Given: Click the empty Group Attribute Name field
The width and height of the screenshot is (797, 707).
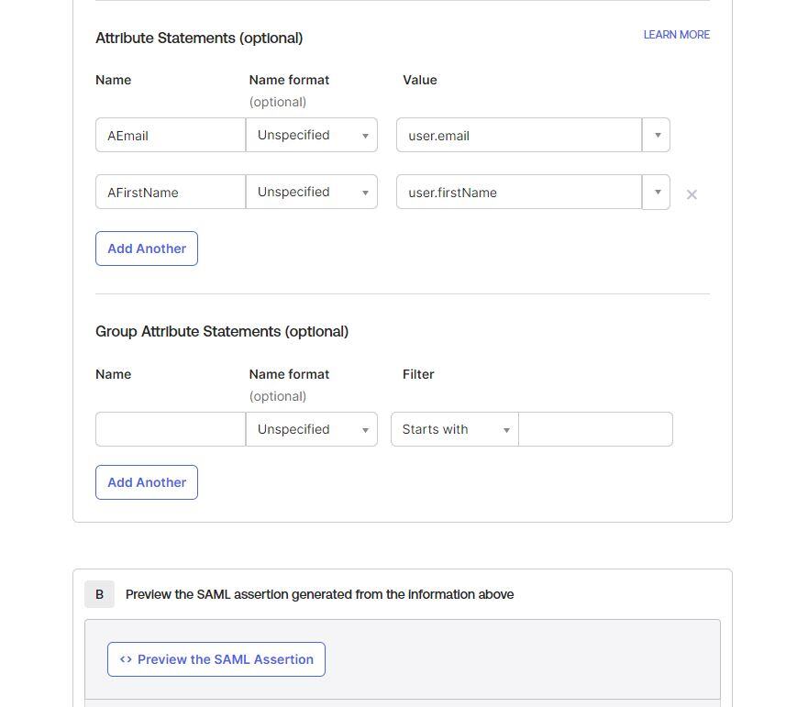Looking at the screenshot, I should click(170, 429).
